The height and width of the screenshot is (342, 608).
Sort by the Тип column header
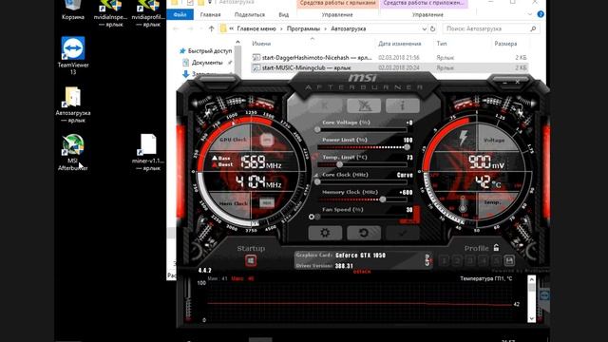(442, 44)
